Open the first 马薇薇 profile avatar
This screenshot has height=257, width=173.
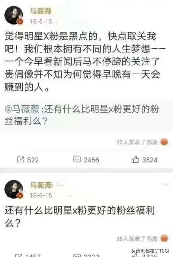click(14, 15)
